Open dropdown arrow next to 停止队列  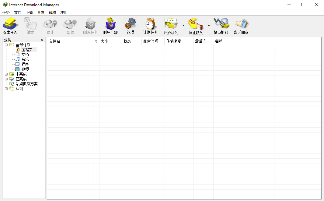(209, 26)
